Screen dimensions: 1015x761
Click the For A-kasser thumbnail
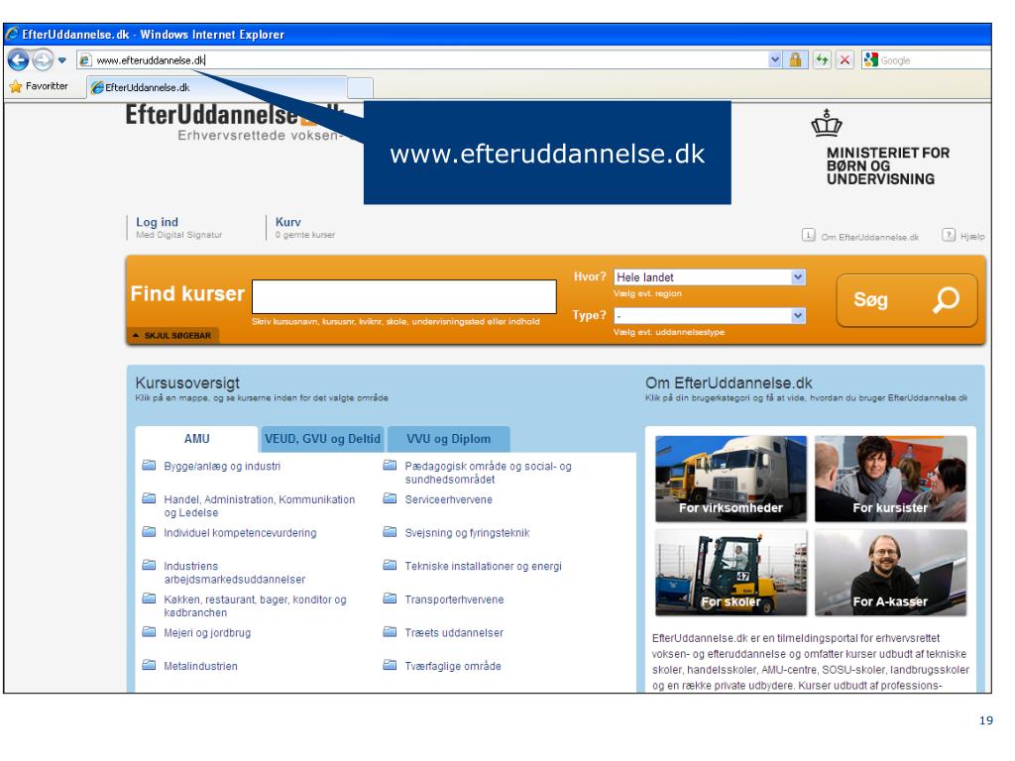click(x=891, y=573)
